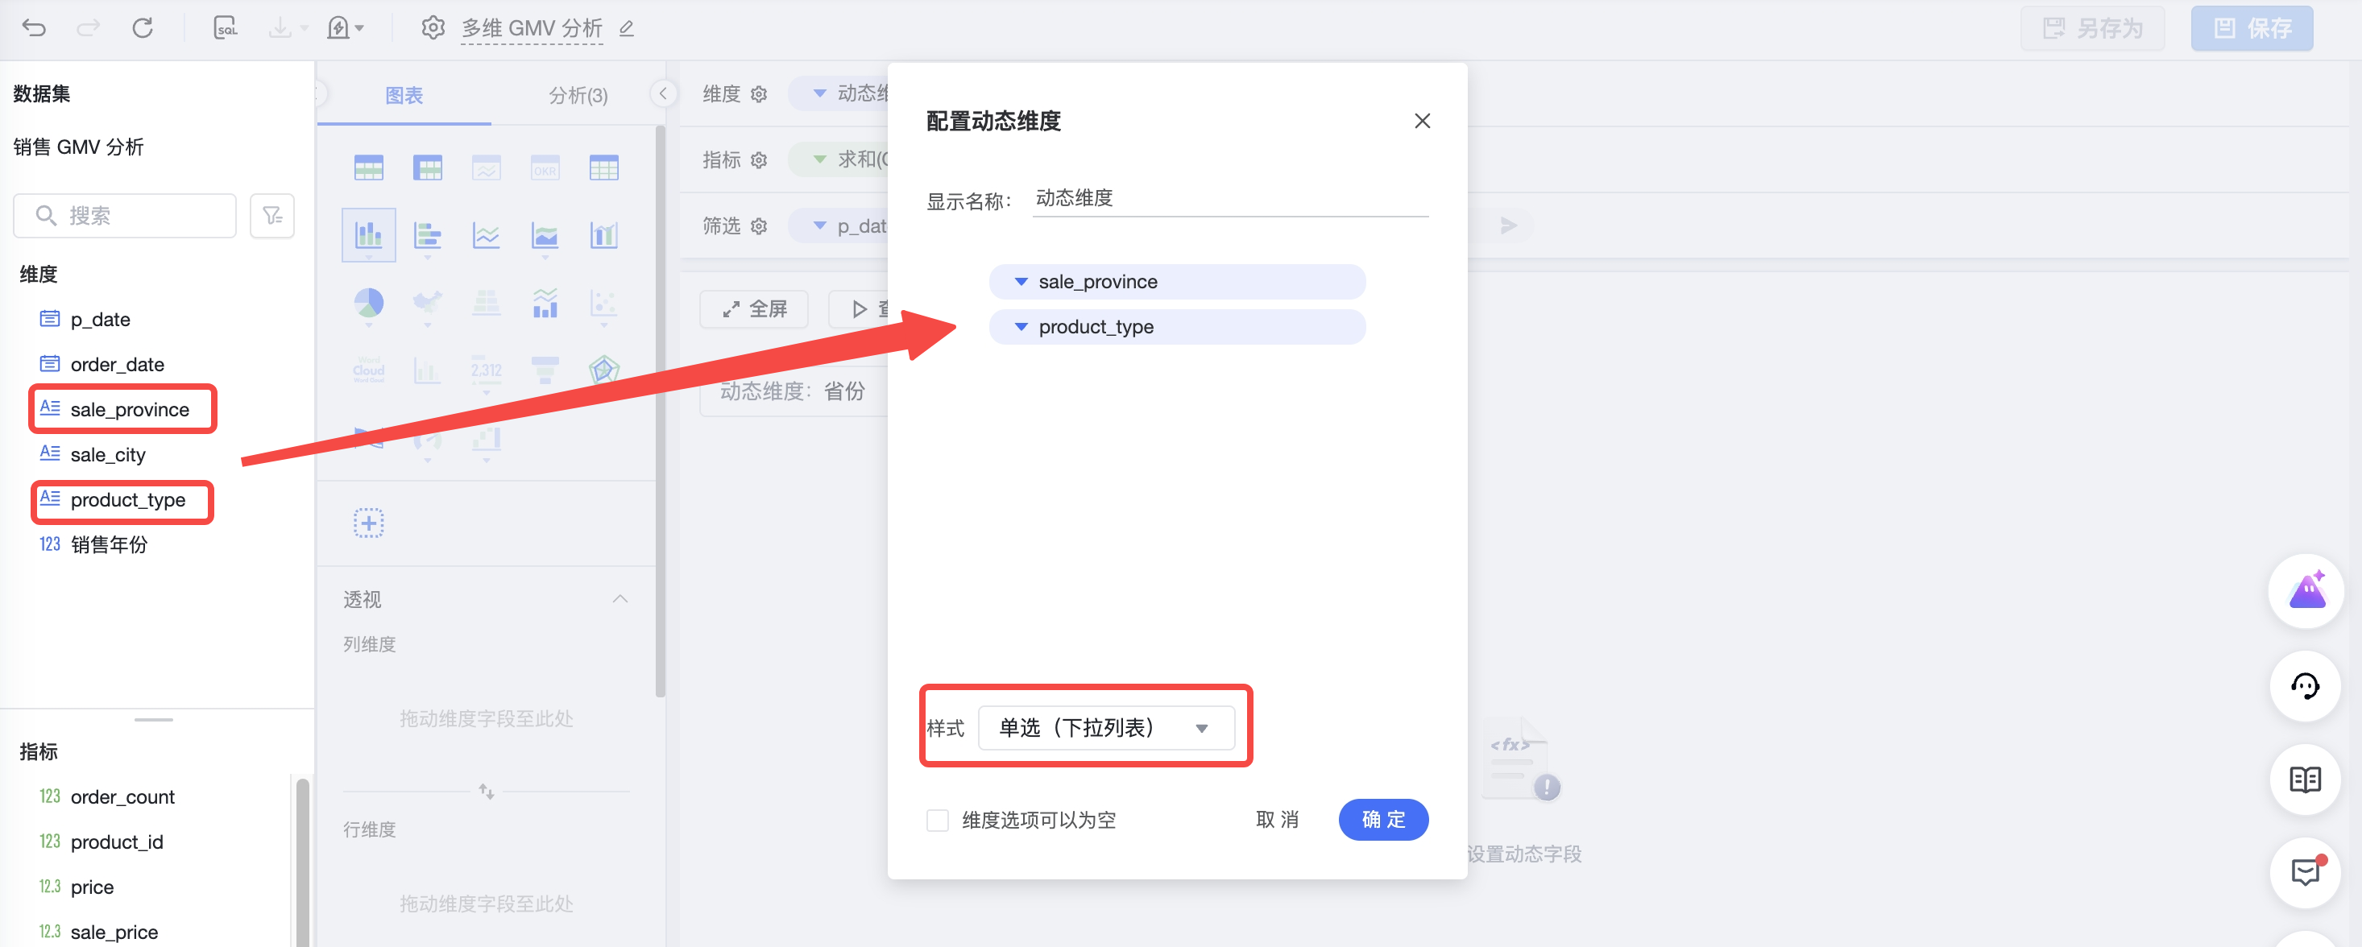Viewport: 2362px width, 947px height.
Task: Open the SQL view icon
Action: (225, 27)
